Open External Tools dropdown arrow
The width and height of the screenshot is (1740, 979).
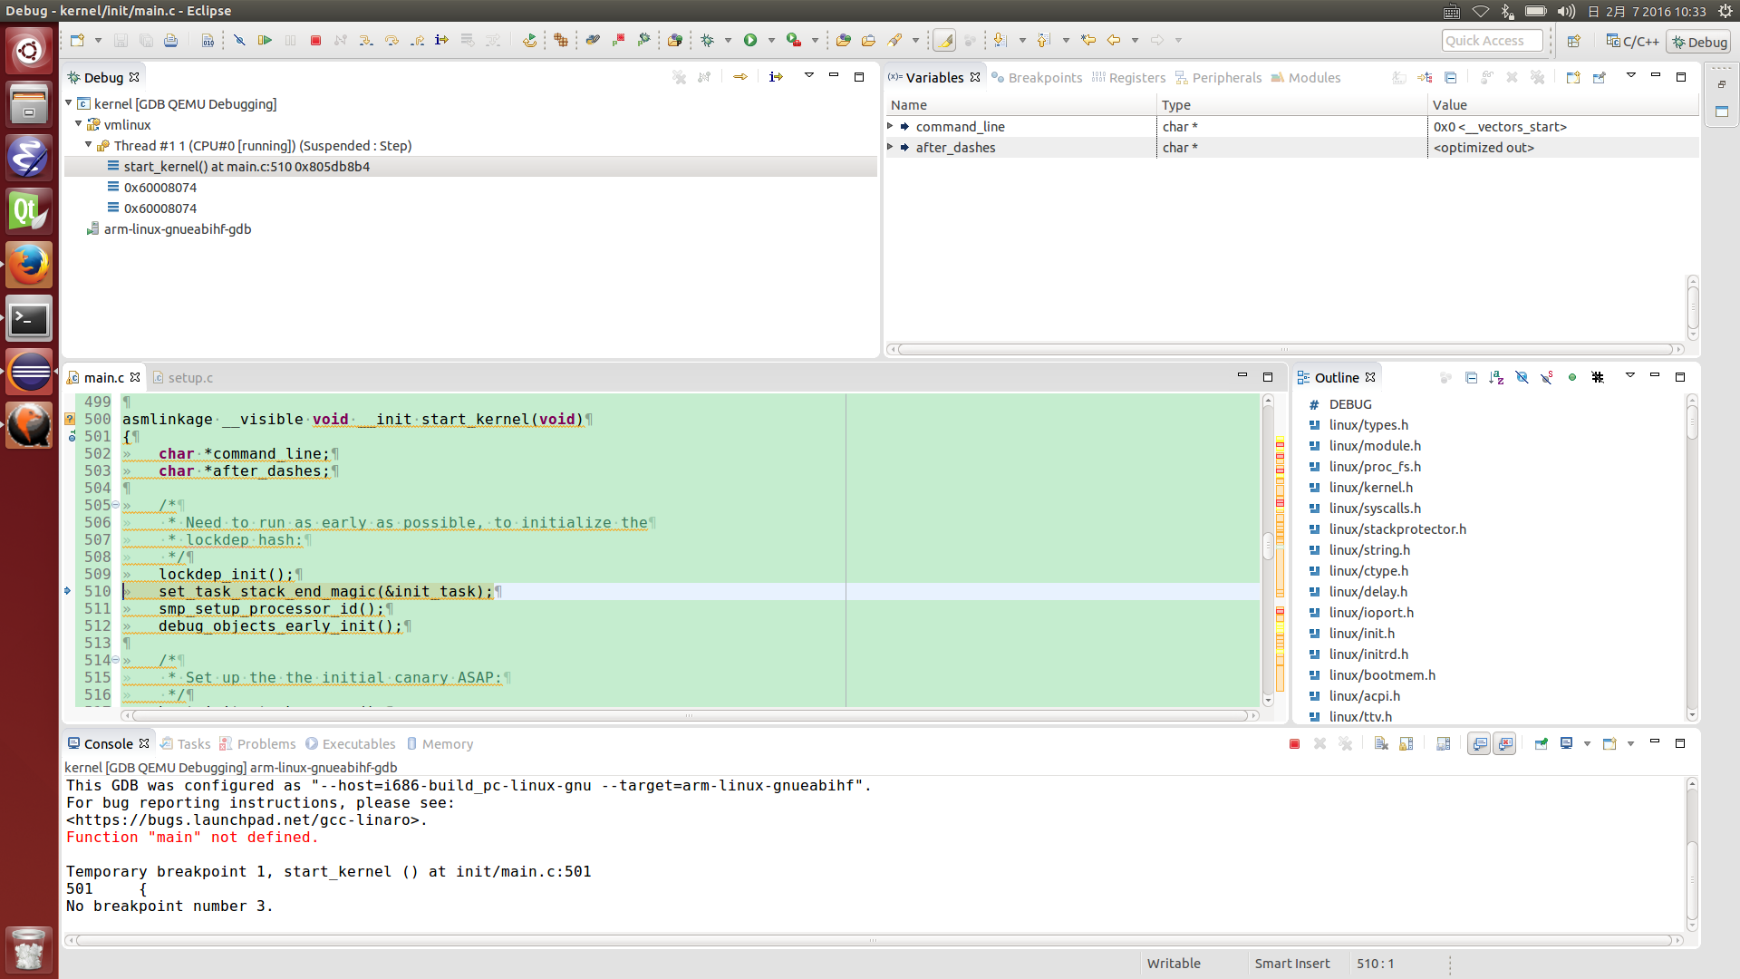pyautogui.click(x=815, y=40)
